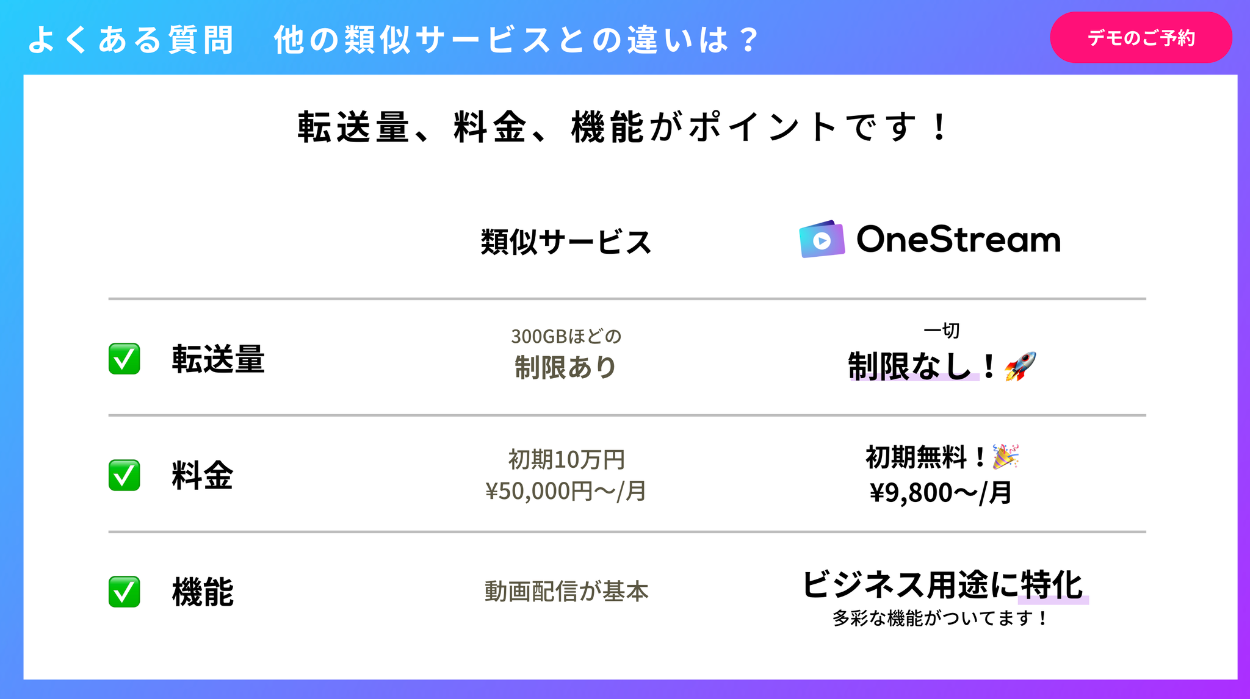This screenshot has width=1250, height=699.
Task: Click the ビジネス用途に特化 text
Action: point(943,585)
